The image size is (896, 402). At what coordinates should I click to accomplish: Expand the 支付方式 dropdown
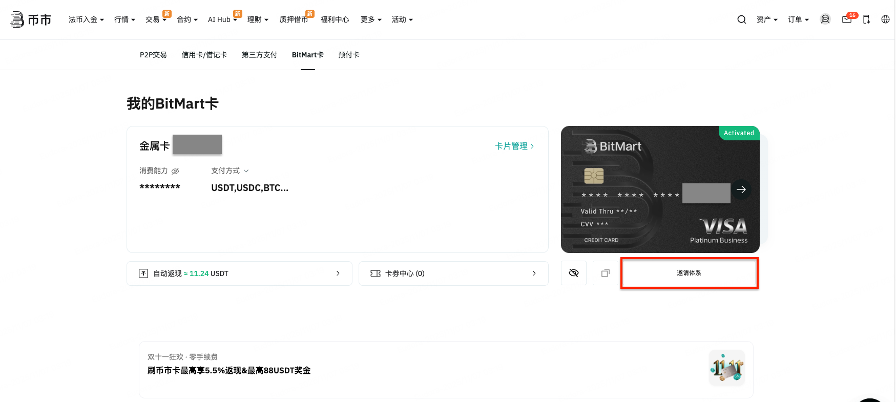[230, 171]
